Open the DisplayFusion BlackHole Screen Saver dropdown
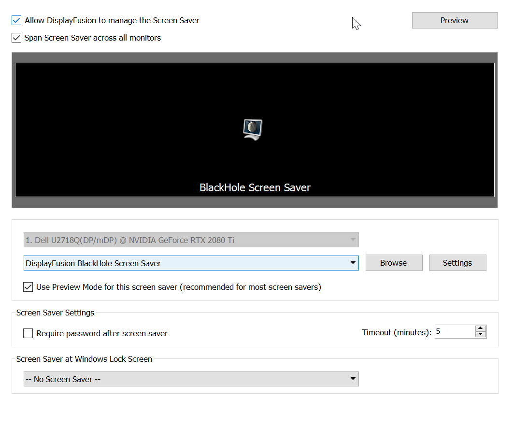The height and width of the screenshot is (442, 513). pos(191,263)
